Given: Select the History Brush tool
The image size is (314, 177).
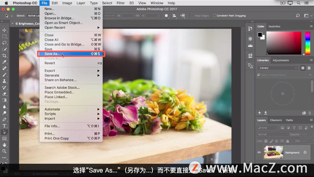Looking at the screenshot, I should 4,88.
